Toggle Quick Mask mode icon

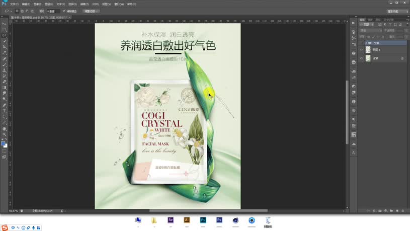[4, 151]
